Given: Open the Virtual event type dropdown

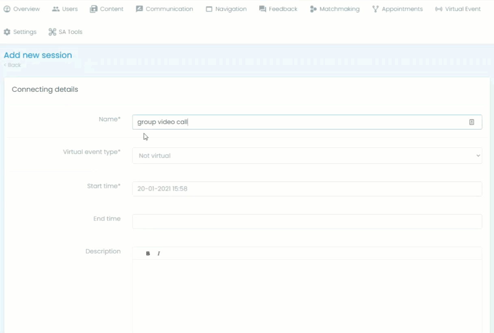Looking at the screenshot, I should (307, 156).
